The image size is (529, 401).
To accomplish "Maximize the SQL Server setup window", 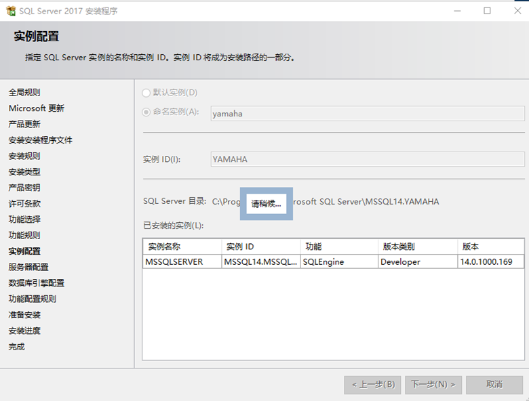I will pyautogui.click(x=487, y=11).
